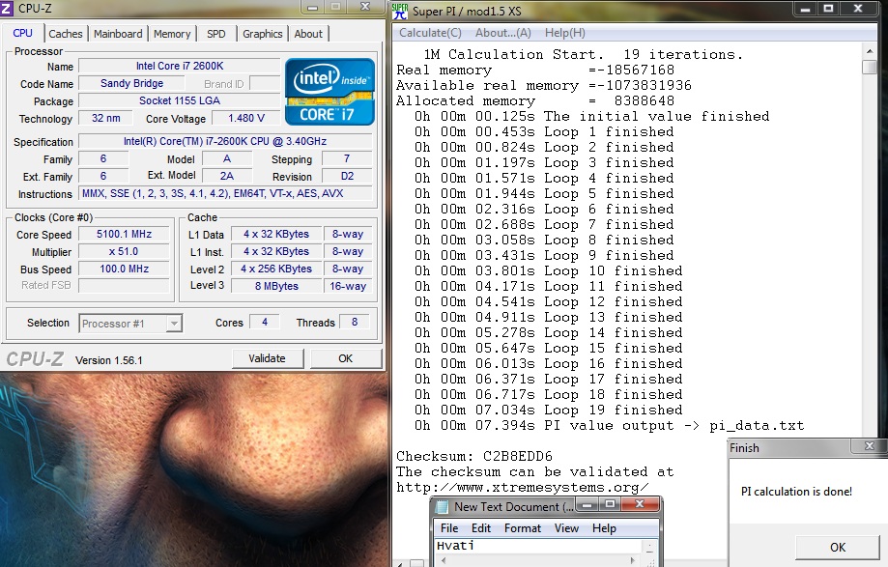Switch to the Mainboard tab

point(118,34)
